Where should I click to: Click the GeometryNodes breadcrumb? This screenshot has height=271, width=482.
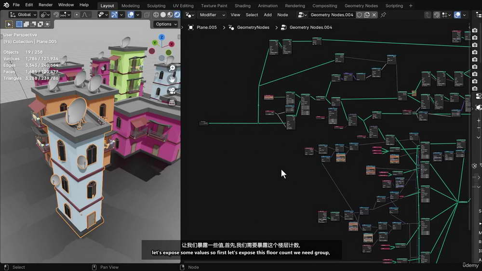click(253, 27)
